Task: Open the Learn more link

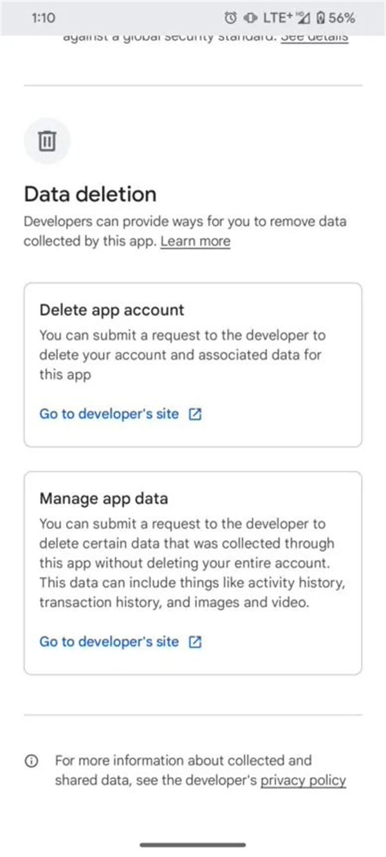Action: tap(196, 242)
